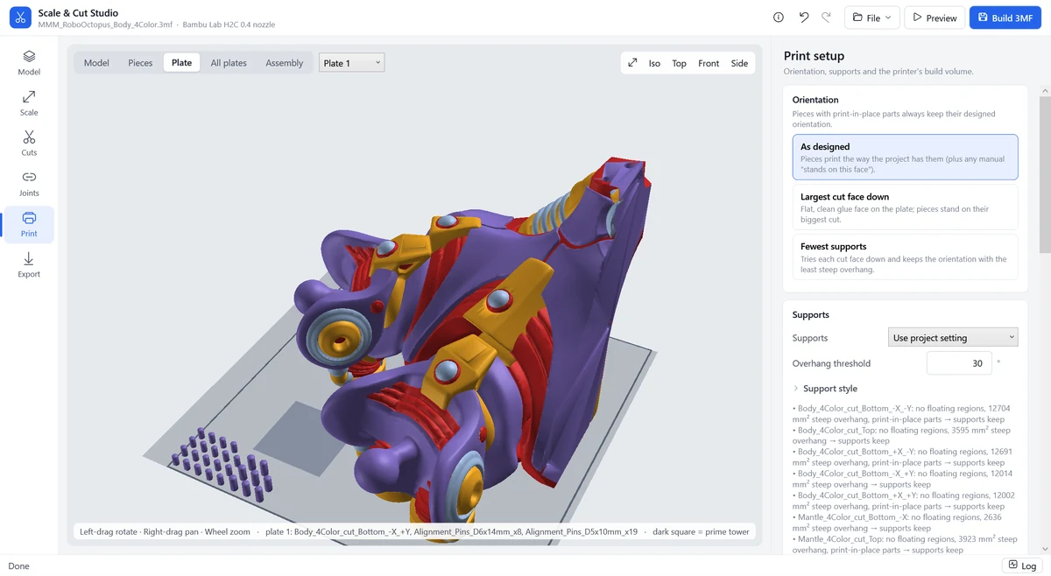This screenshot has height=576, width=1051.
Task: Undo the last action
Action: 804,18
